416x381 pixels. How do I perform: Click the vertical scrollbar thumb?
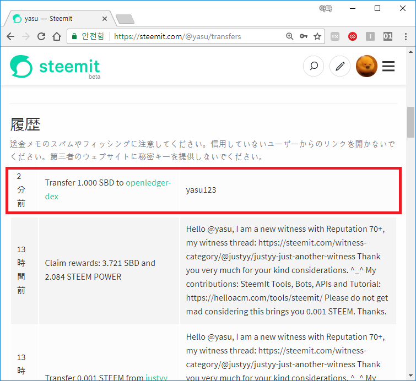(410, 122)
